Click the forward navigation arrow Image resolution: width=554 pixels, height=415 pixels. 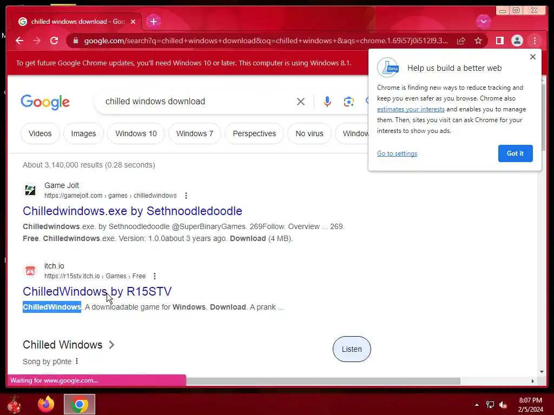pyautogui.click(x=37, y=41)
